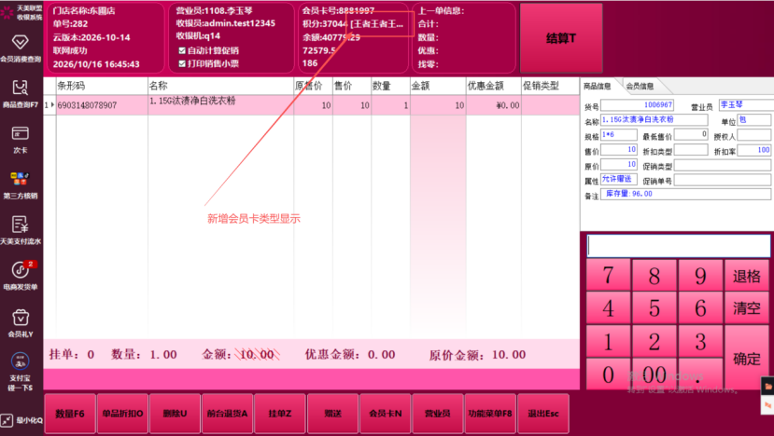
Task: Click 退出Esc button
Action: click(543, 414)
